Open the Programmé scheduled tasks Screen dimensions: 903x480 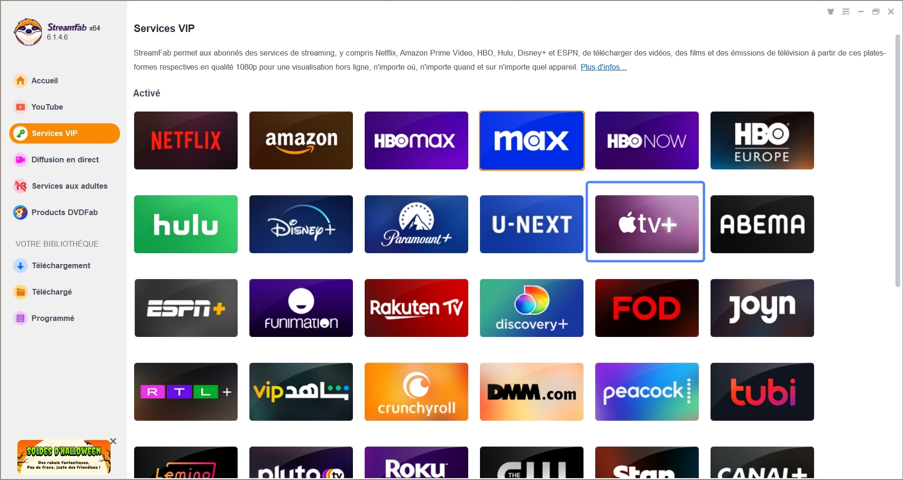coord(64,318)
